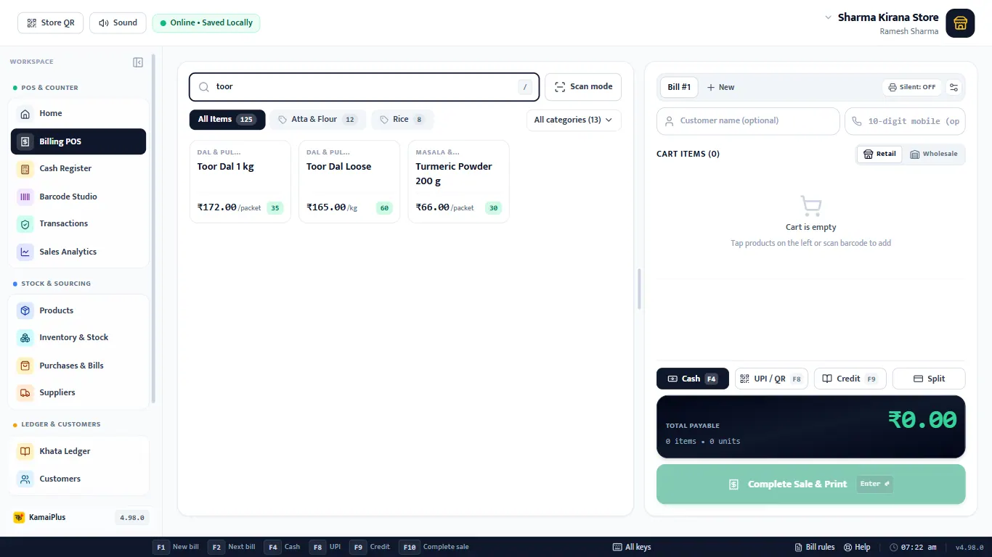
Task: Add Turmeric Powder 200 g to cart
Action: point(459,181)
